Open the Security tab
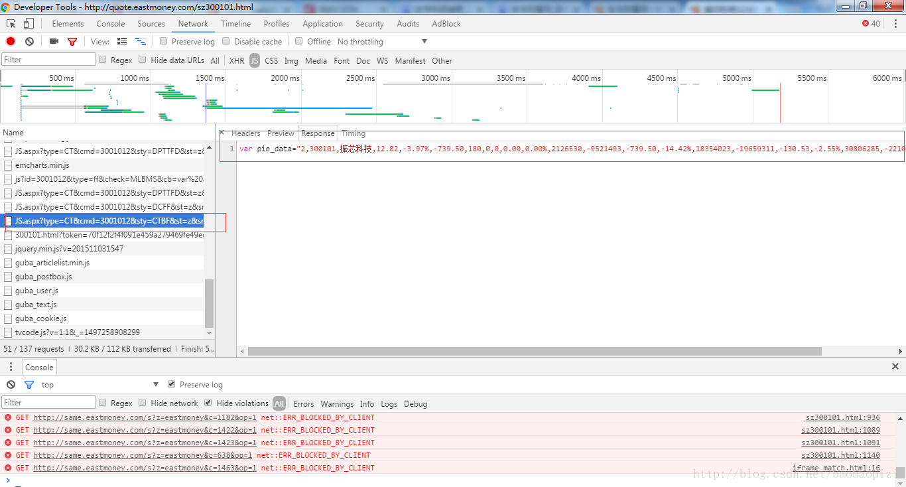 pos(369,23)
